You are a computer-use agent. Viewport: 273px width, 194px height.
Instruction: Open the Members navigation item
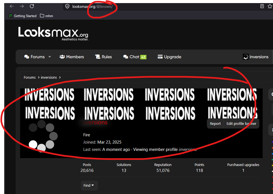point(72,57)
